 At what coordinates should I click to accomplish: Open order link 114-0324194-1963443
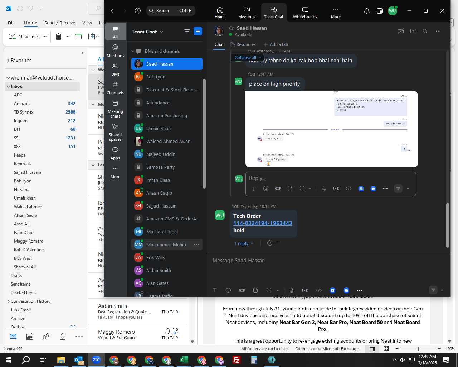(x=263, y=223)
